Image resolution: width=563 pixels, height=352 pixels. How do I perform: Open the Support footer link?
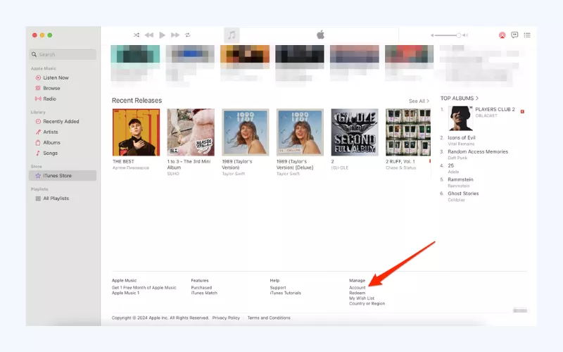pyautogui.click(x=278, y=288)
